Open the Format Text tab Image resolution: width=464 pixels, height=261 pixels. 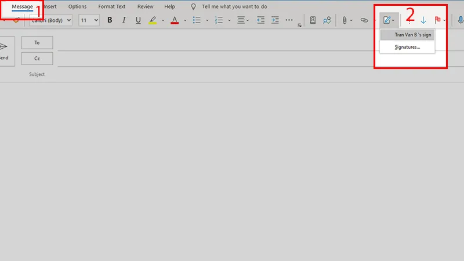(112, 6)
